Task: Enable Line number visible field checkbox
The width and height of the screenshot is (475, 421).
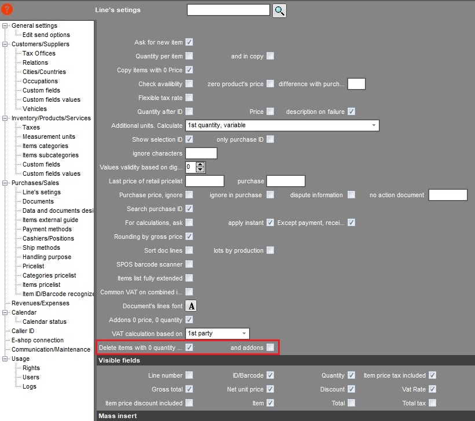Action: [x=189, y=375]
